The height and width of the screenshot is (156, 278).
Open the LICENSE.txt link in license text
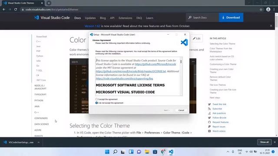coord(131,71)
